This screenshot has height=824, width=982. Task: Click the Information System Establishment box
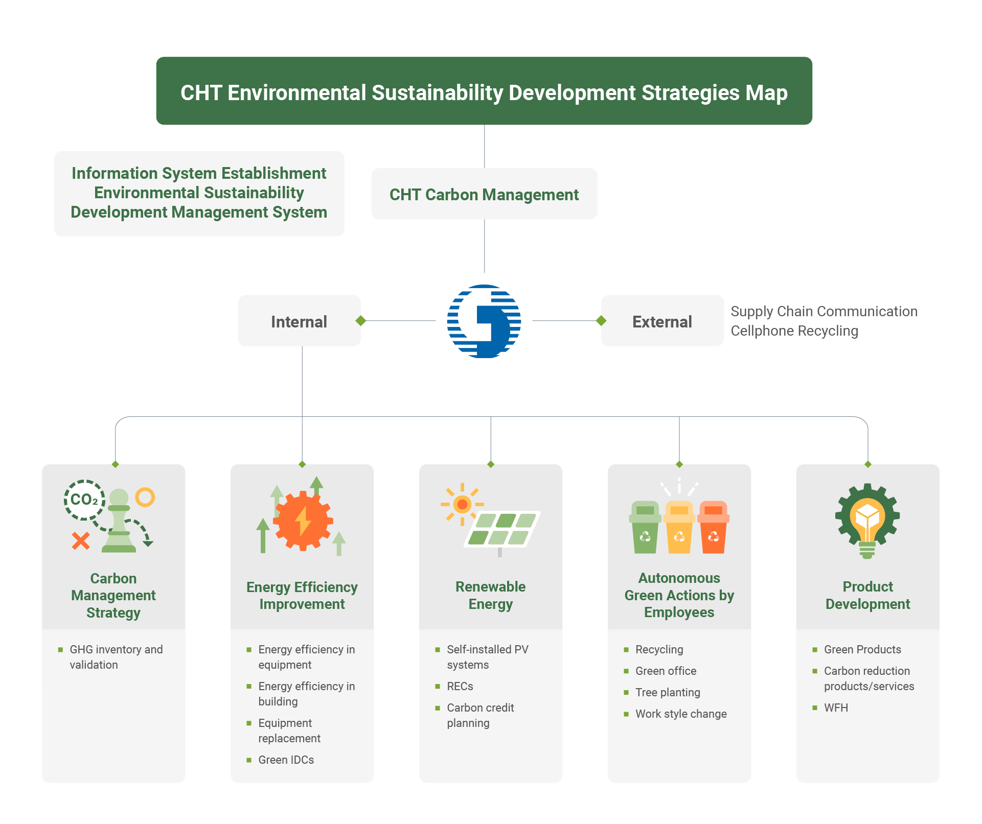pyautogui.click(x=199, y=194)
